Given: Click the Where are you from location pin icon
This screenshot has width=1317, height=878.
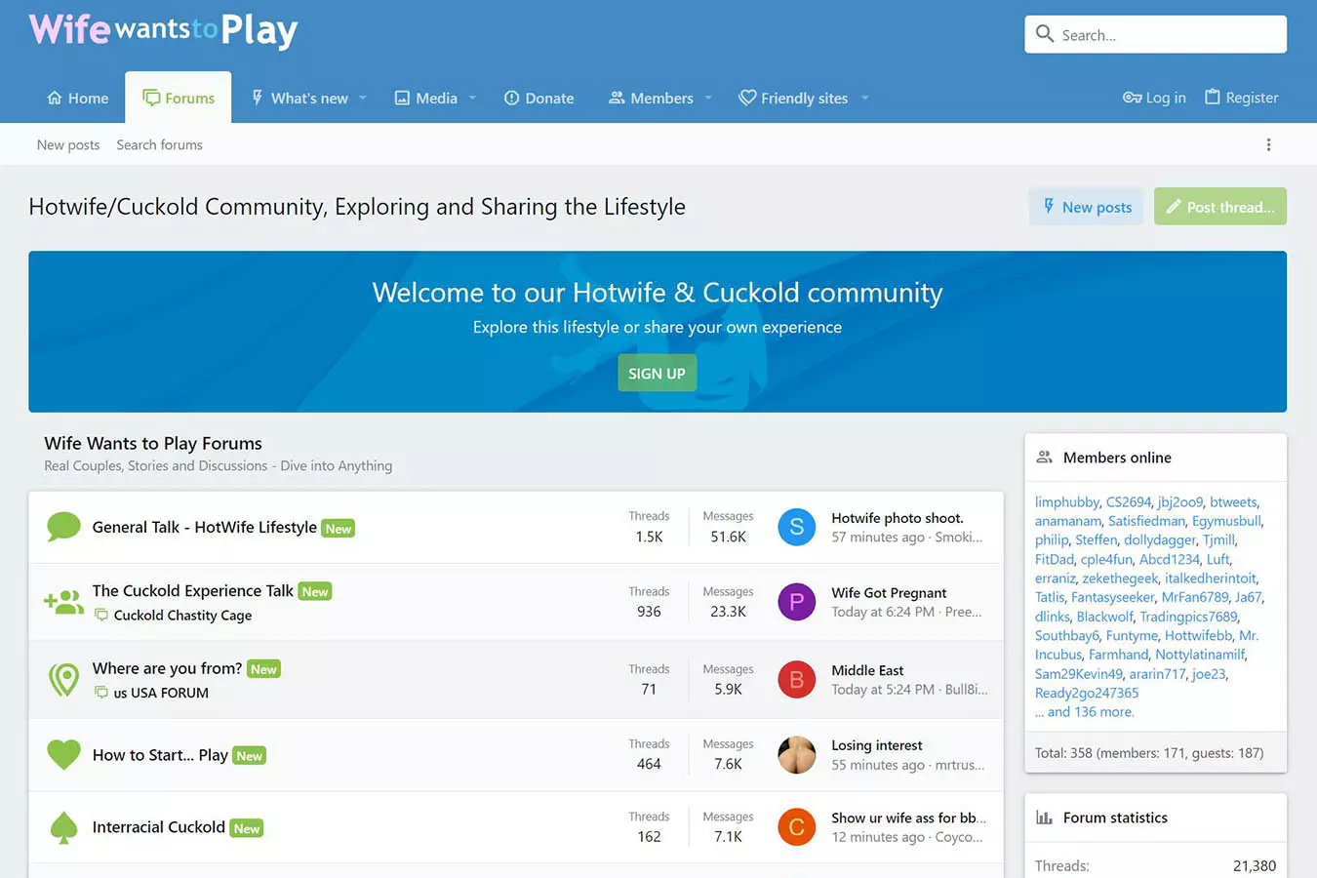Looking at the screenshot, I should [x=63, y=680].
